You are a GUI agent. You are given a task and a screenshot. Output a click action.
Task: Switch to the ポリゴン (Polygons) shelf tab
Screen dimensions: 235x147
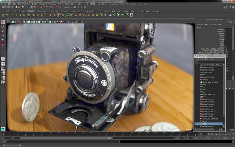click(x=31, y=11)
